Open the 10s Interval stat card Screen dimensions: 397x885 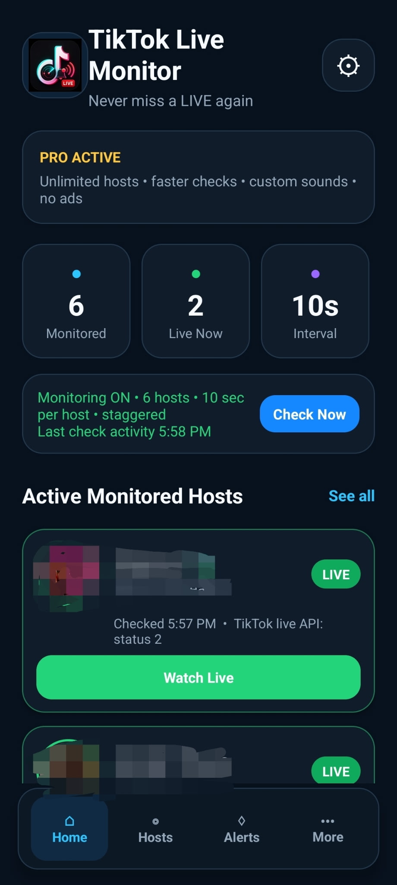315,301
